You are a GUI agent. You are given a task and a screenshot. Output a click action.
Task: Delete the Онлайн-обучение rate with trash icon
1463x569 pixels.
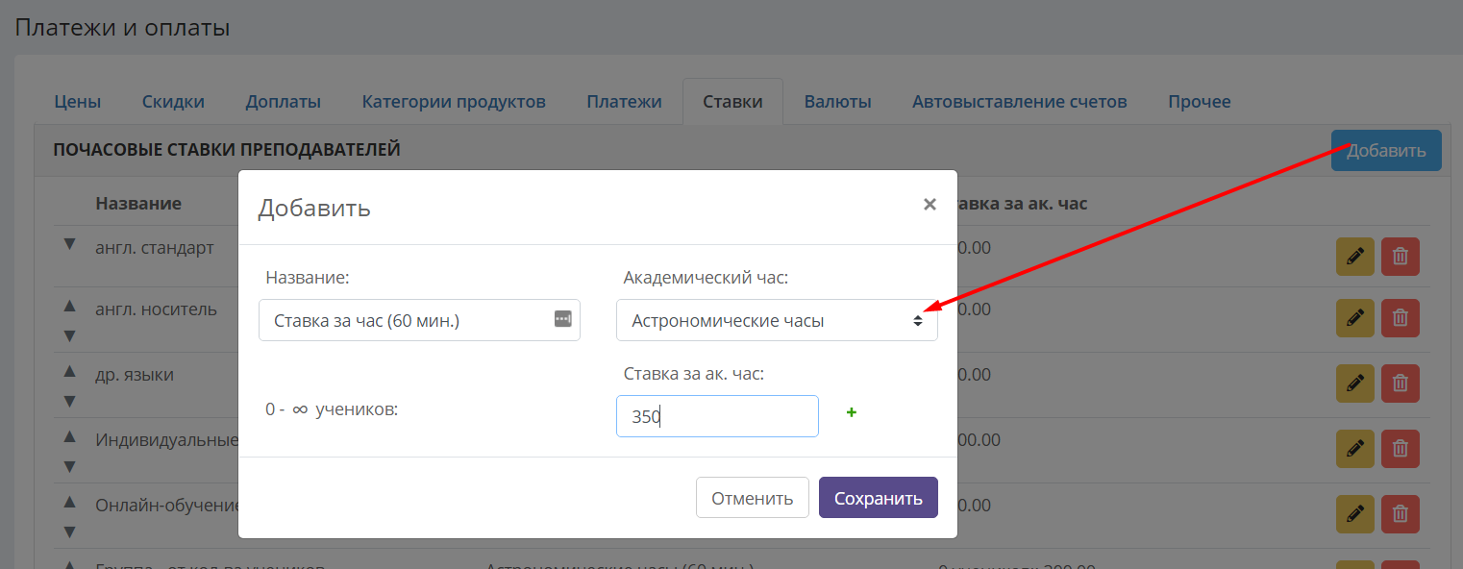pyautogui.click(x=1401, y=514)
